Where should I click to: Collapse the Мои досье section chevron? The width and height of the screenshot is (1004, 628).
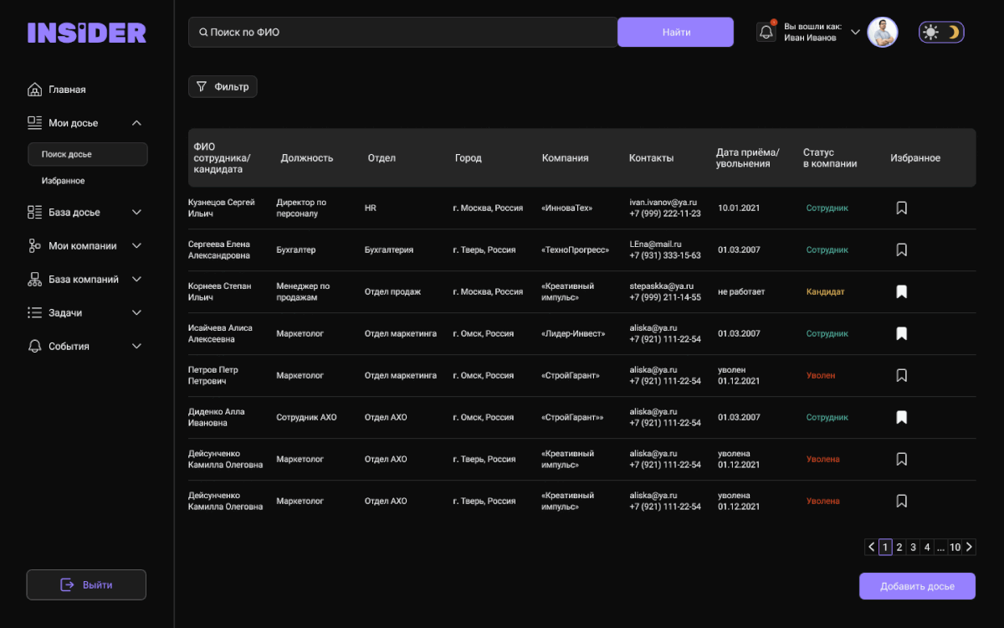pyautogui.click(x=137, y=123)
